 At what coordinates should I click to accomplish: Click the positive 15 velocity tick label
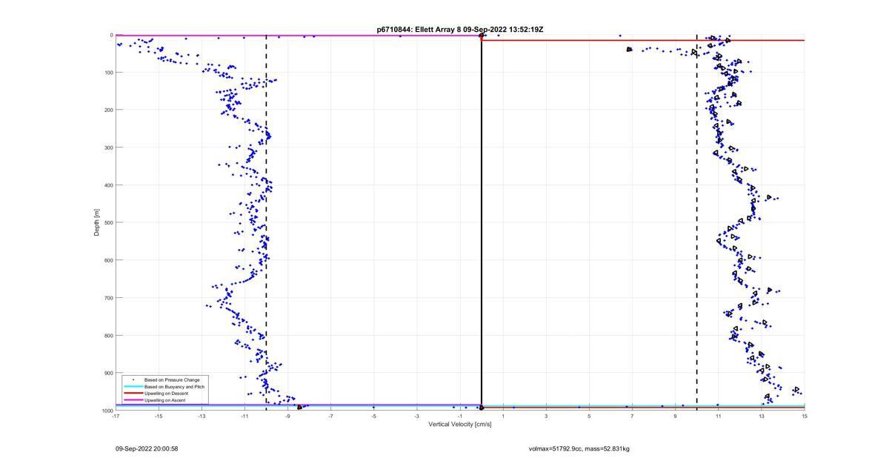805,416
